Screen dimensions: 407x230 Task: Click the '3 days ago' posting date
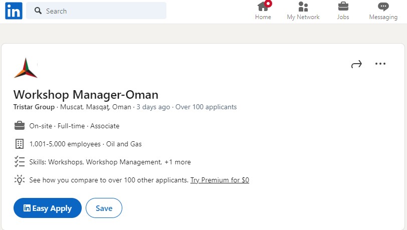coord(153,107)
